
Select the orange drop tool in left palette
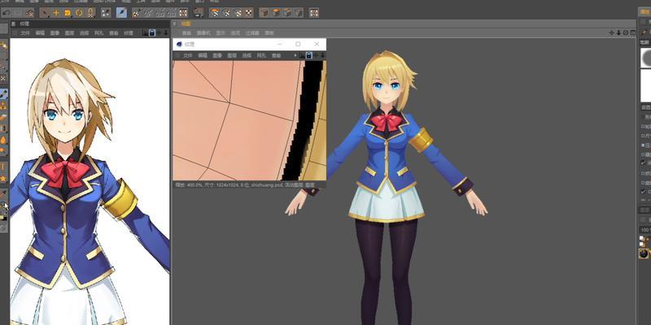pyautogui.click(x=4, y=140)
